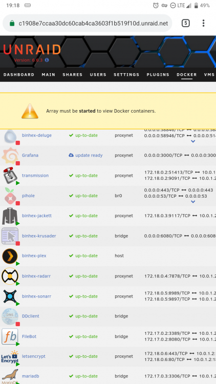Click the DDclient DNS globe icon

point(10,316)
